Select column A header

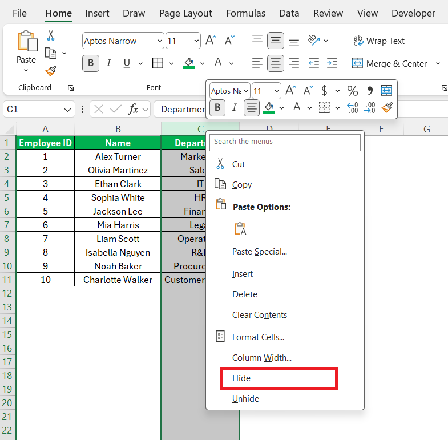(45, 129)
